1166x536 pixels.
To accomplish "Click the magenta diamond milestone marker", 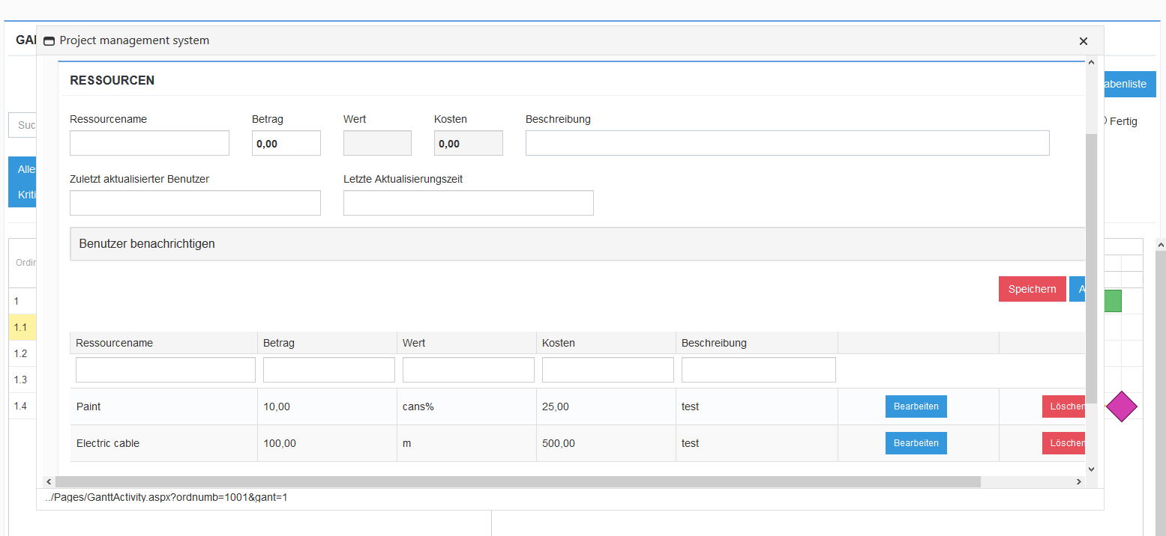I will 1121,406.
